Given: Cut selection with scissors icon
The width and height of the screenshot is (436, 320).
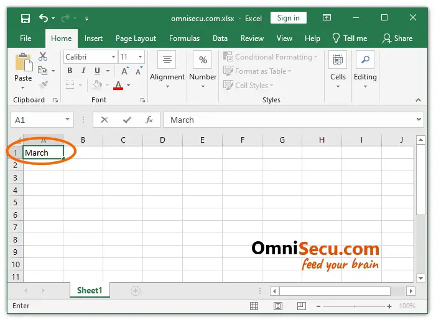Looking at the screenshot, I should [43, 56].
